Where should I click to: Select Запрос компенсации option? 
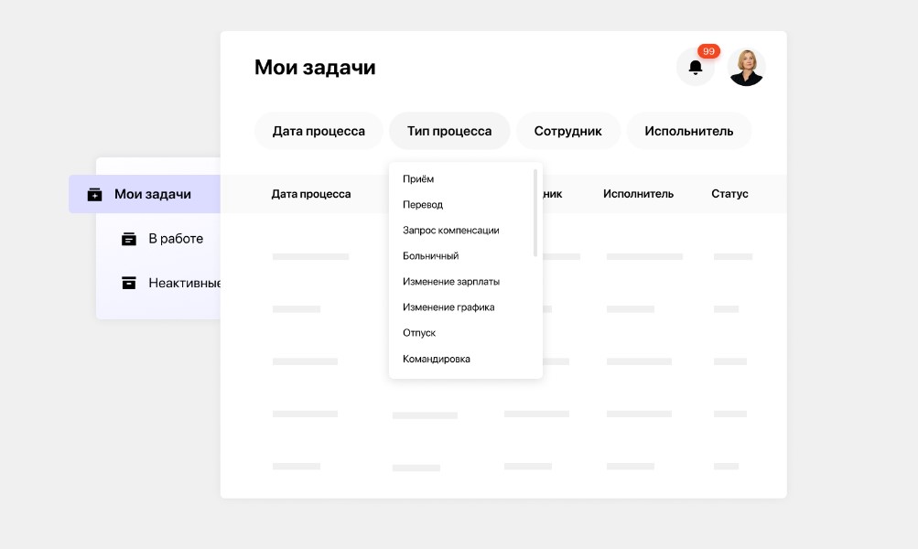[451, 231]
